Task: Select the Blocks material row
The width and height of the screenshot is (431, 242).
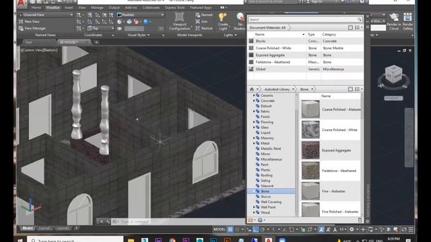Action: pos(305,41)
